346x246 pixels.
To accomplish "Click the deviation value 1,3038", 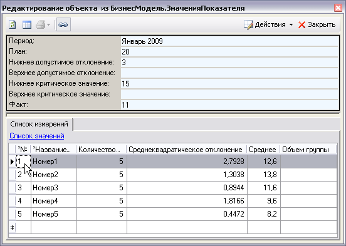I will [x=187, y=175].
